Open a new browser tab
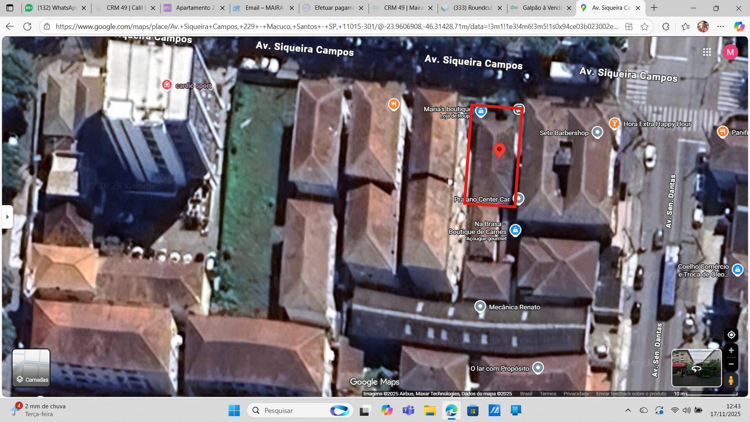The image size is (750, 422). pyautogui.click(x=654, y=8)
